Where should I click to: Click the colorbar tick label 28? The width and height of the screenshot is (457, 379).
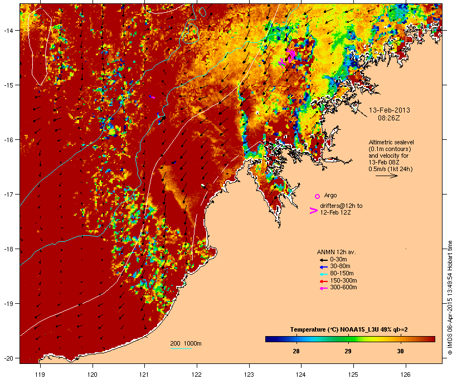[296, 351]
